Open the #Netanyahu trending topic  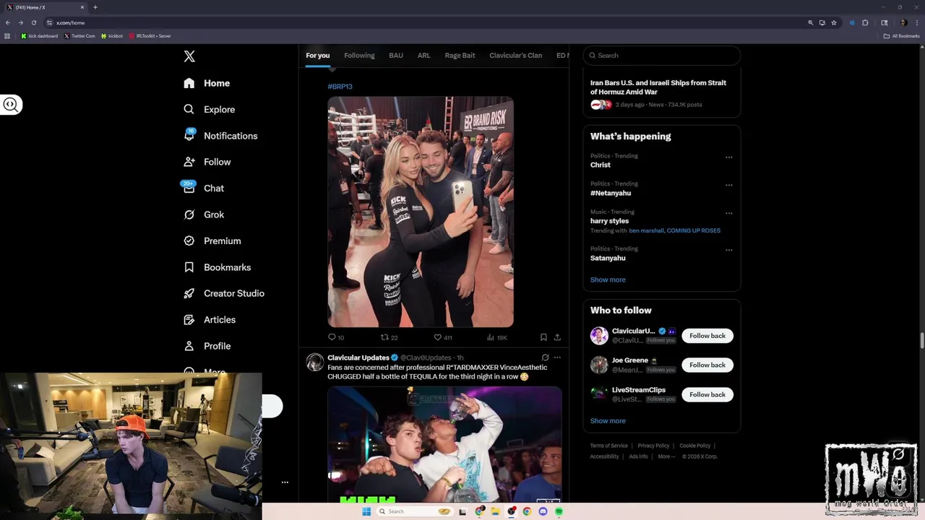point(611,193)
